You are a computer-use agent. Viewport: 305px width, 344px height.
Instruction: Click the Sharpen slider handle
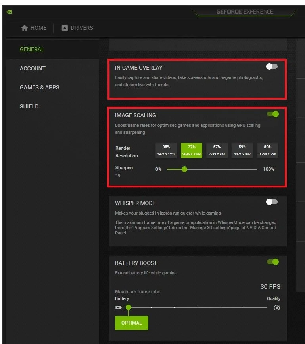[x=184, y=169]
